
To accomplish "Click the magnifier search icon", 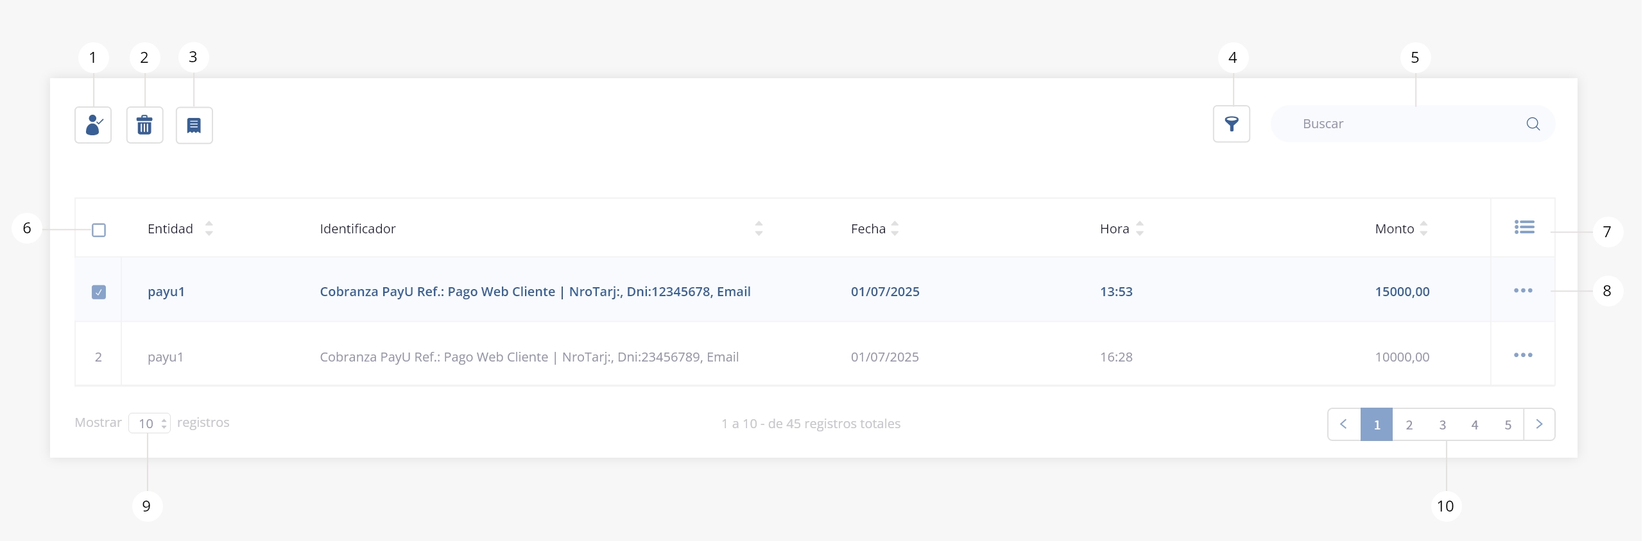I will coord(1533,124).
